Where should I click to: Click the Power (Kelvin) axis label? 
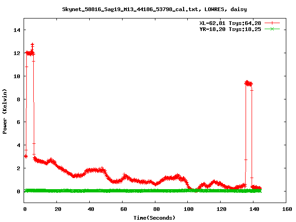pyautogui.click(x=5, y=111)
